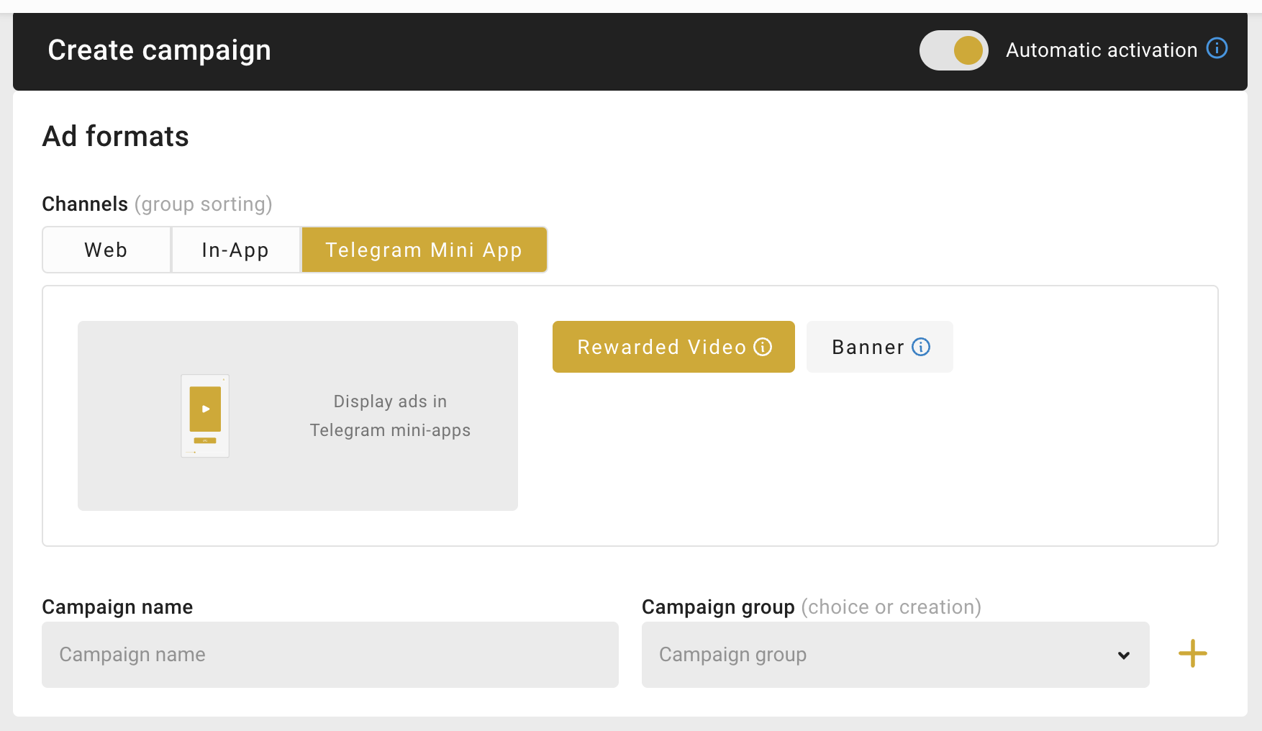Click the phone mockup preview image
Screen dimensions: 1262x731
[204, 415]
